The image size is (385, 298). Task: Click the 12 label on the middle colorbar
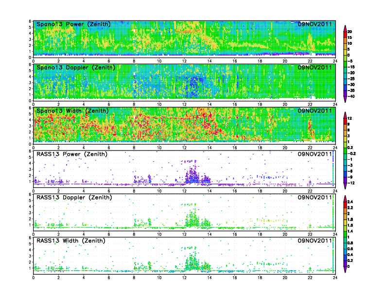350,118
